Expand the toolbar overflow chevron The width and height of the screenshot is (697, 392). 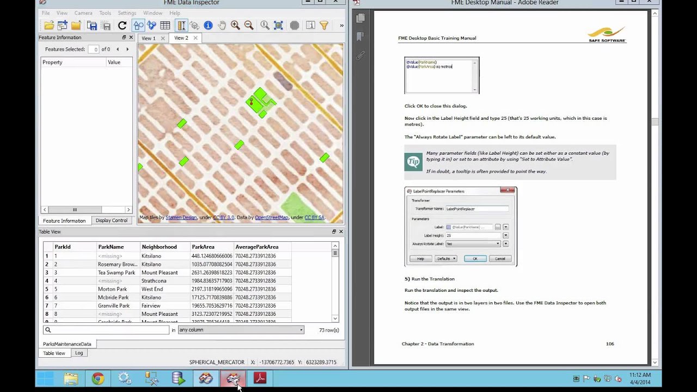click(x=341, y=25)
